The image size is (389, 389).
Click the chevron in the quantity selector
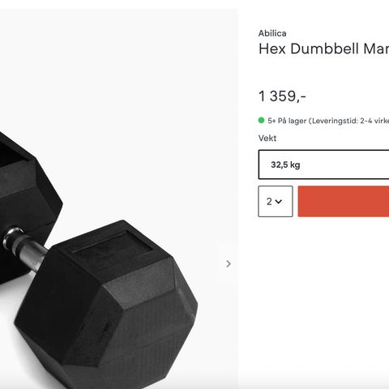click(x=279, y=202)
